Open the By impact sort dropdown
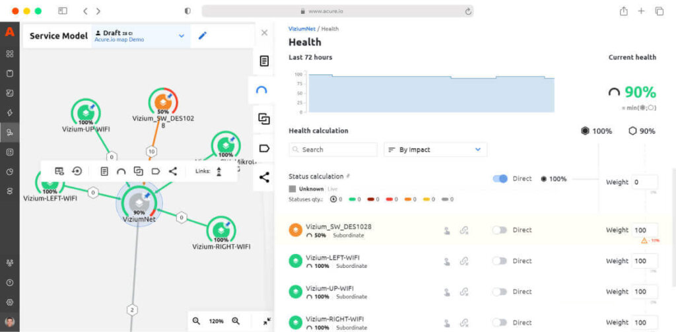 click(x=436, y=150)
